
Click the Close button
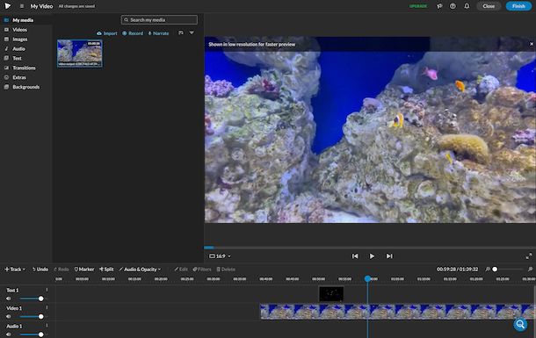489,6
